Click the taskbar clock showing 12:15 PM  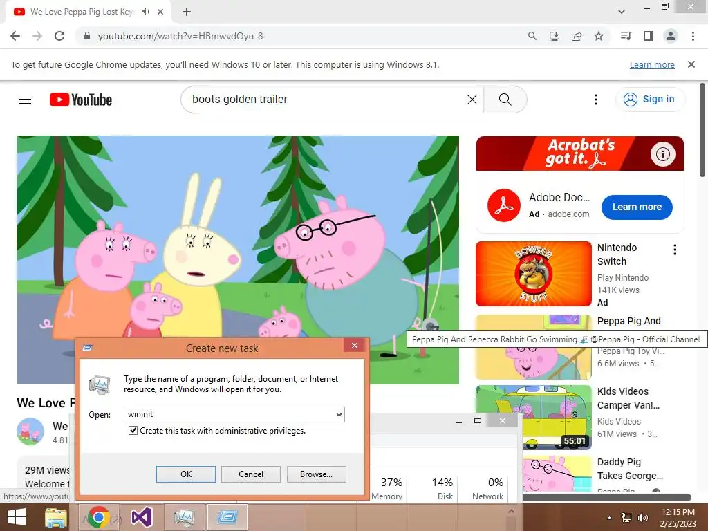(x=678, y=518)
